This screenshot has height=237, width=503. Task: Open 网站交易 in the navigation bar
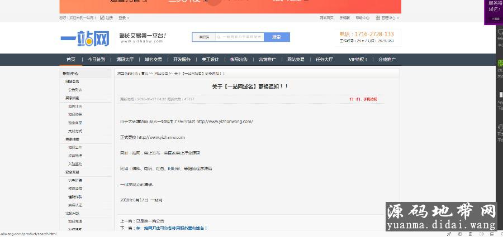tap(296, 60)
